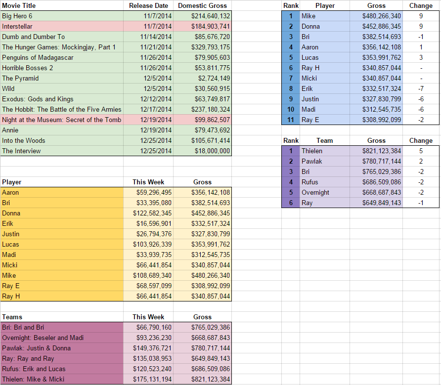Screen dimensions: 441x385
Task: Click Rufus in the purple team ranking
Action: click(324, 182)
